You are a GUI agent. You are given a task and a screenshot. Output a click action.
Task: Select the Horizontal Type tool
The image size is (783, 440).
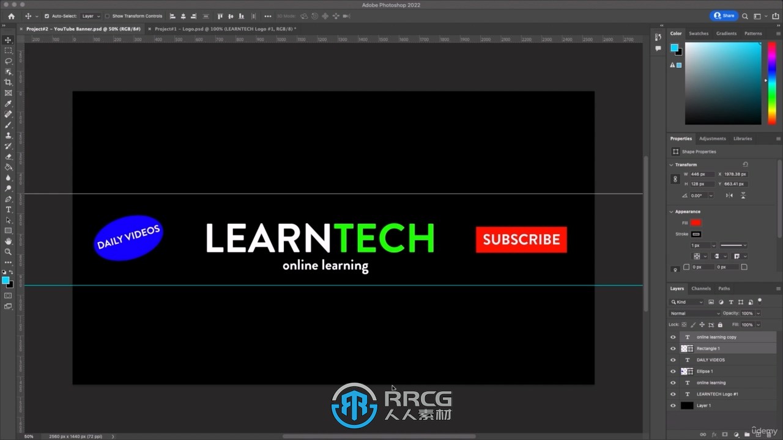8,210
